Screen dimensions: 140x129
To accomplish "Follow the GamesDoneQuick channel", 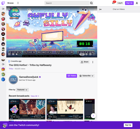I will click(x=72, y=76).
